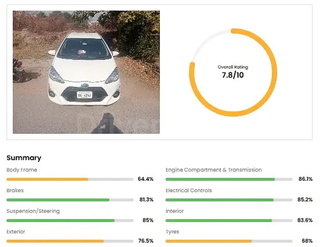Open the Suspension/Steering category label
The height and width of the screenshot is (247, 329).
(x=33, y=211)
